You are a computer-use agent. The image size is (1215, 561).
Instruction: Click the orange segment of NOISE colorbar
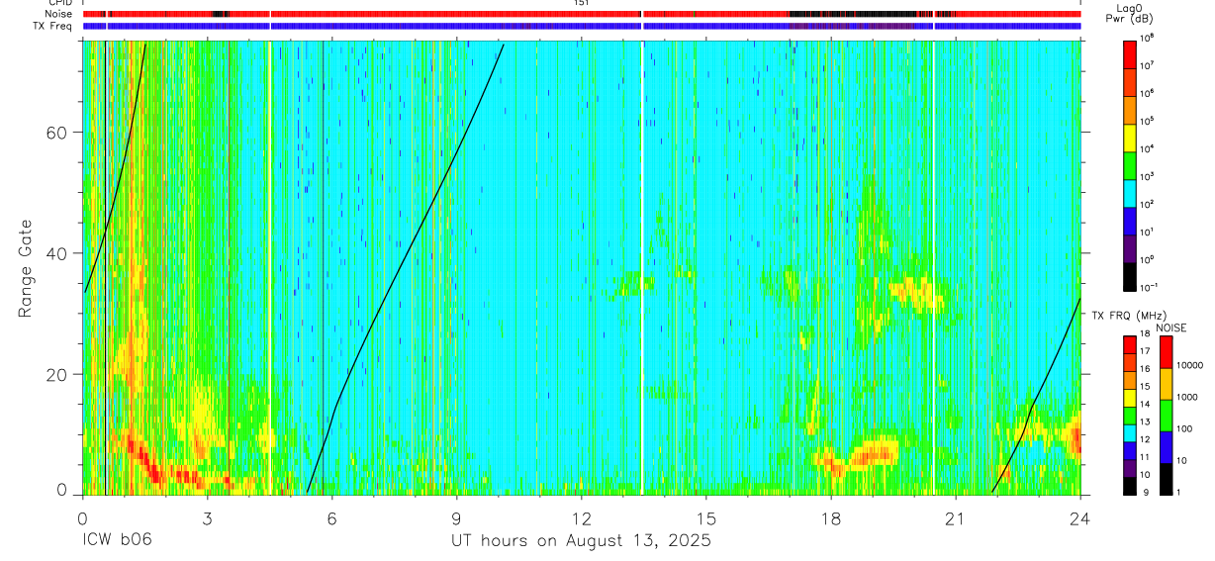pos(1167,384)
